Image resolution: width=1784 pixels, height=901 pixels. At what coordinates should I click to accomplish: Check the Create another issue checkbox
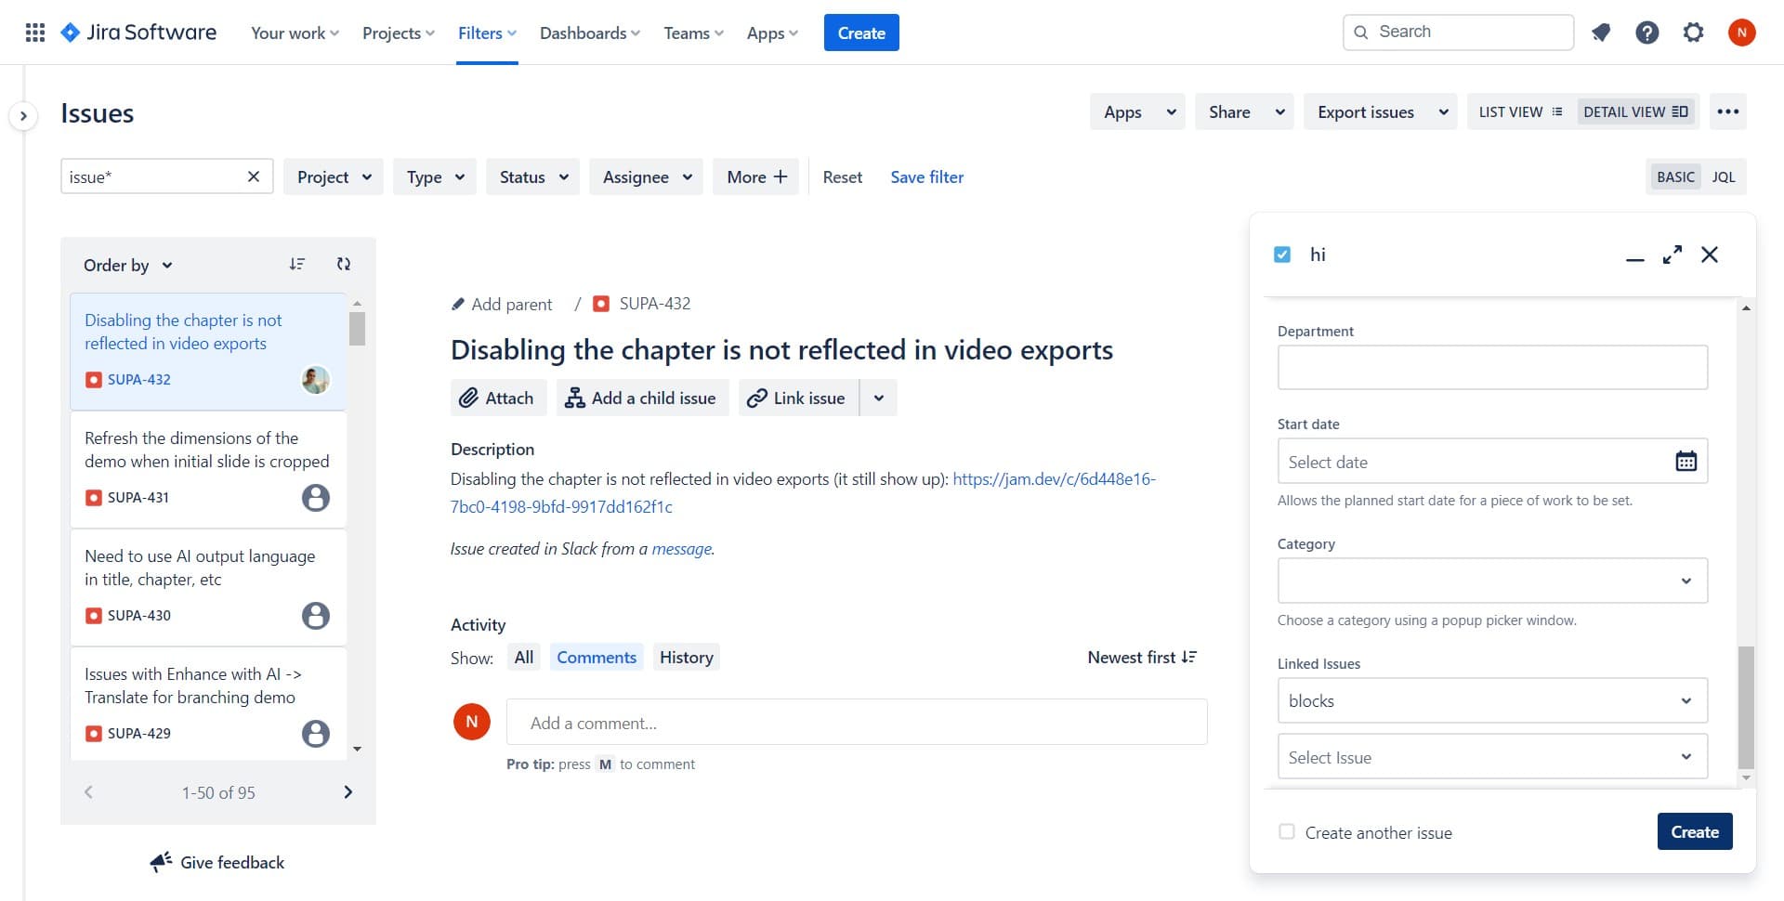pos(1287,831)
